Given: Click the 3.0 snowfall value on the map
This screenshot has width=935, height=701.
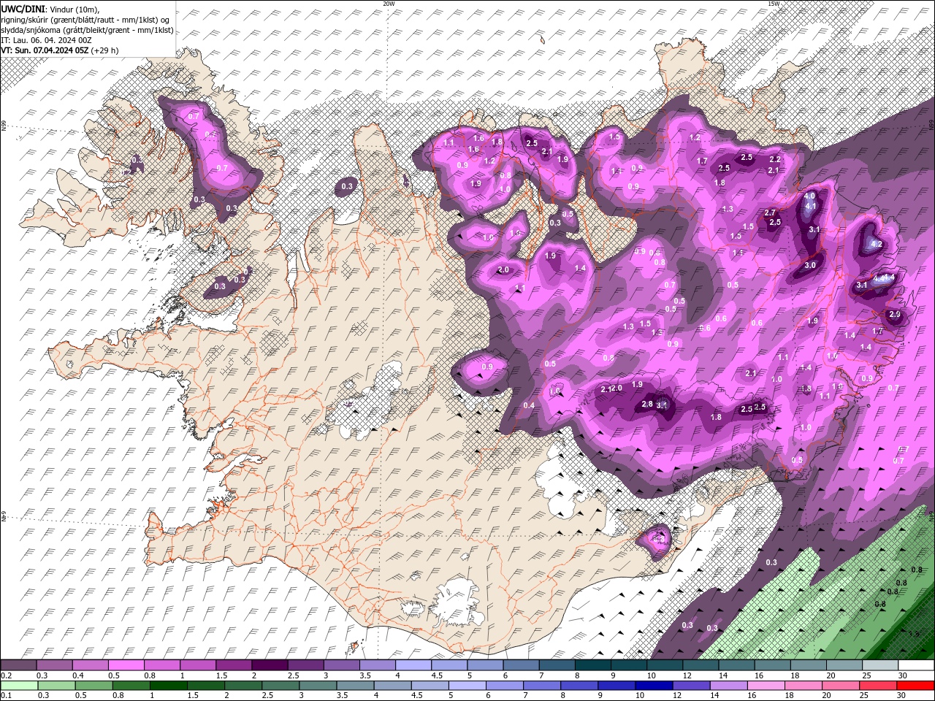Looking at the screenshot, I should click(810, 266).
